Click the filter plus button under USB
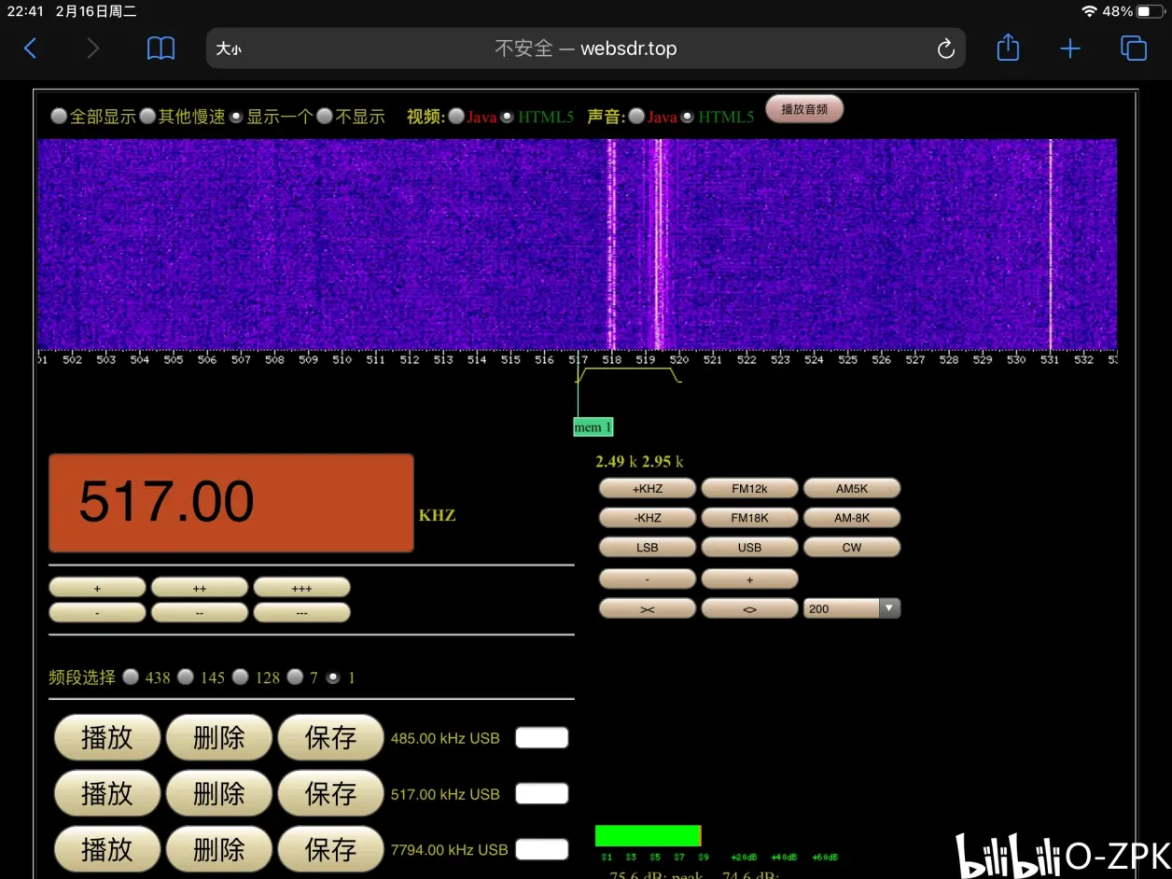The width and height of the screenshot is (1172, 879). [x=749, y=579]
